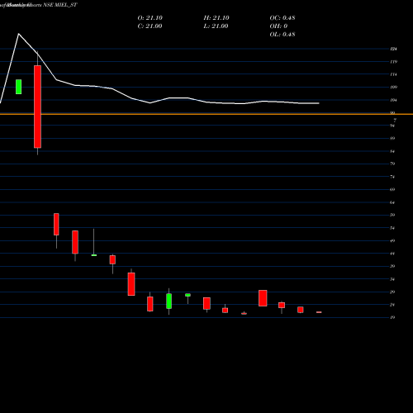Click the 69 price axis label
This screenshot has width=413, height=413.
[x=392, y=189]
